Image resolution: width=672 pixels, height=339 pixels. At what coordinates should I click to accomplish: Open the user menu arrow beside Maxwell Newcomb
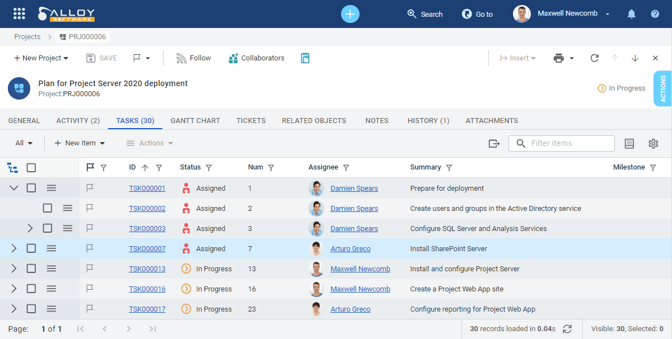[x=608, y=14]
